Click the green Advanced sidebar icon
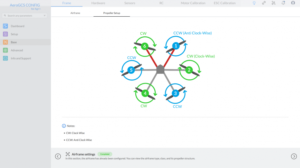Image resolution: width=300 pixels, height=168 pixels. (x=5, y=50)
